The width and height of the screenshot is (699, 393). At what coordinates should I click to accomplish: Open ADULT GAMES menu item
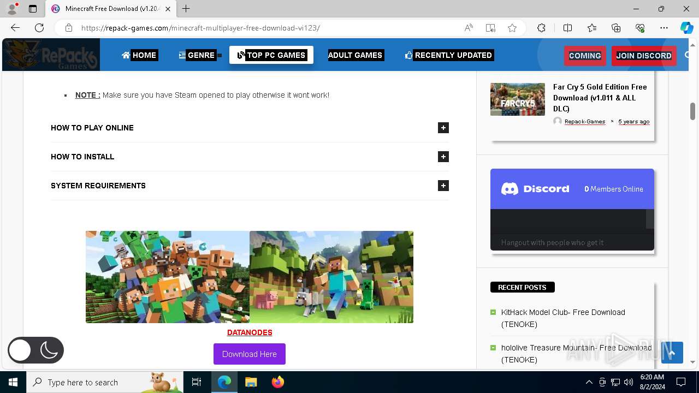[355, 55]
